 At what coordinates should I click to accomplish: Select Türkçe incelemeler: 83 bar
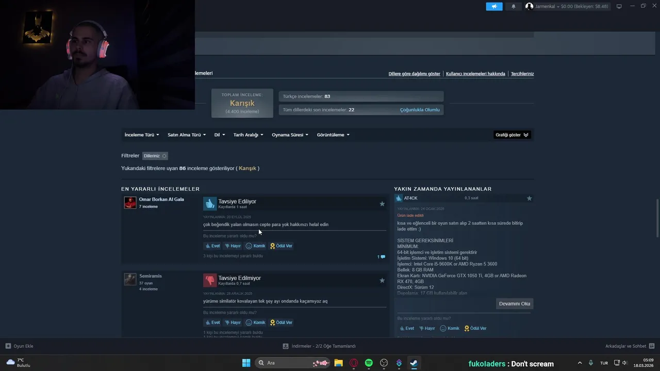point(361,96)
